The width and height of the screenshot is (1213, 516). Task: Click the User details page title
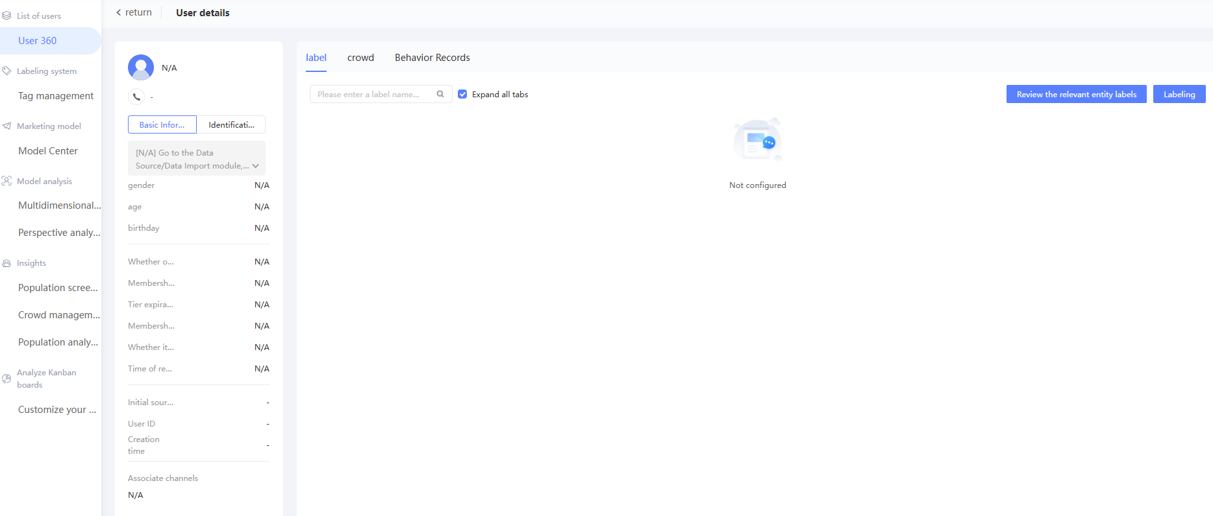pyautogui.click(x=203, y=13)
